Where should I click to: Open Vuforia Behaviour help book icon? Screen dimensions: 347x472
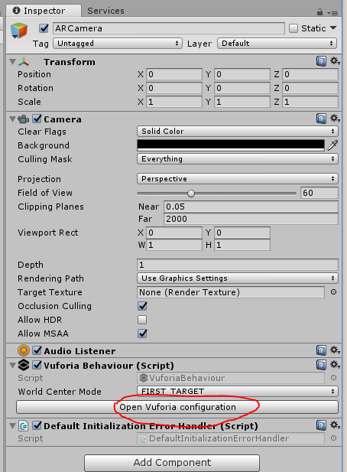[321, 365]
